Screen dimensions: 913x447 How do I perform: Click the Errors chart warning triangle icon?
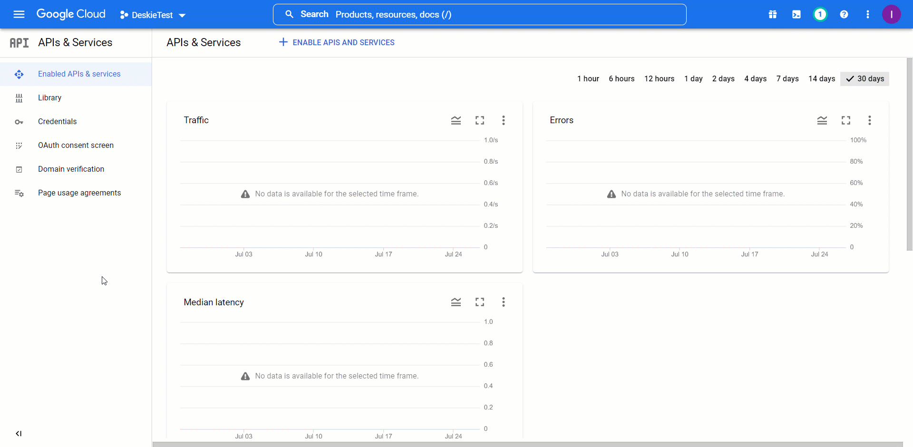coord(612,194)
